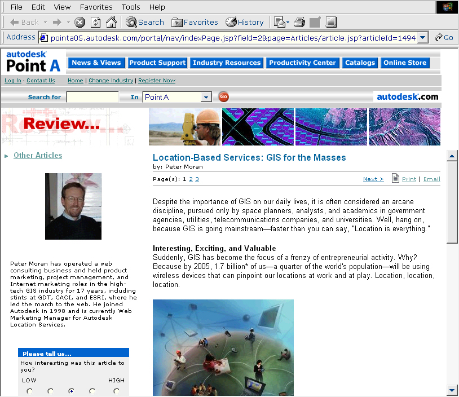Open the Edit menu
This screenshot has width=459, height=397.
[38, 7]
